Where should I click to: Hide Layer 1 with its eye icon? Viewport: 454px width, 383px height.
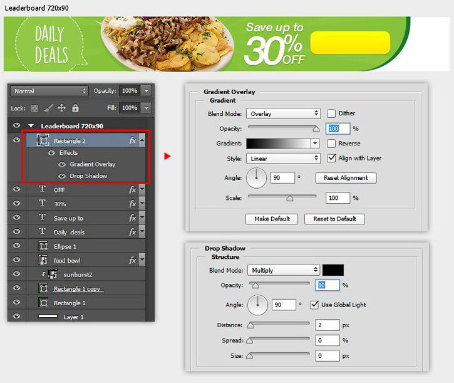[x=16, y=316]
